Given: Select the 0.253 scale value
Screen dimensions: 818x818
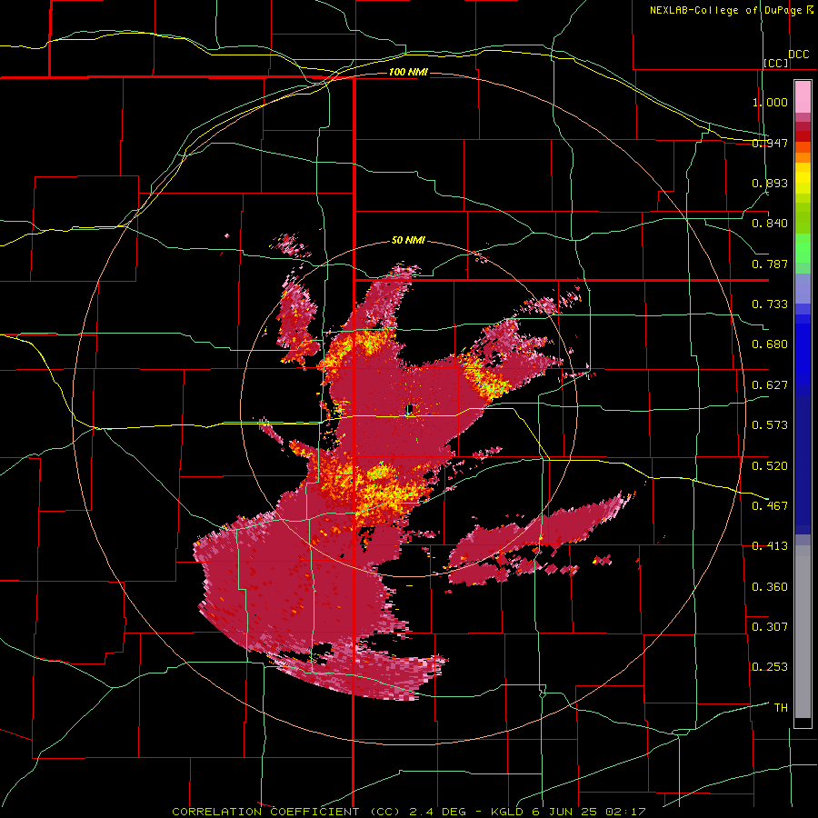Looking at the screenshot, I should click(770, 667).
